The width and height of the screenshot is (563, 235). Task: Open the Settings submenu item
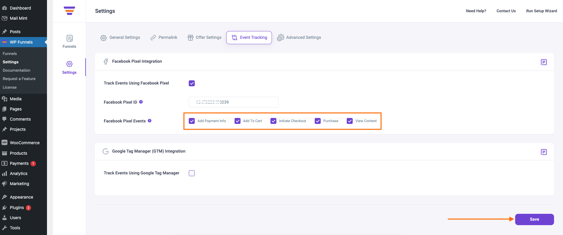coord(10,62)
